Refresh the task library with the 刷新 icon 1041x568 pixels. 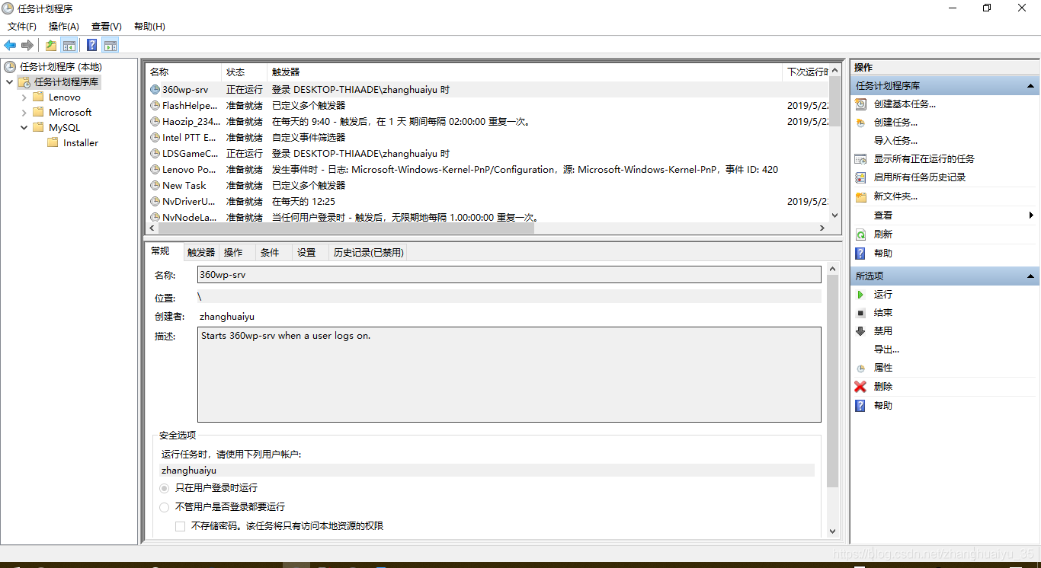pos(862,234)
